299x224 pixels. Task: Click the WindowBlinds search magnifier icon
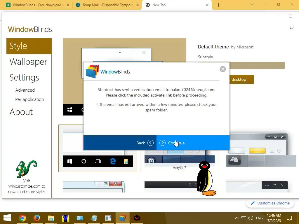tap(291, 28)
